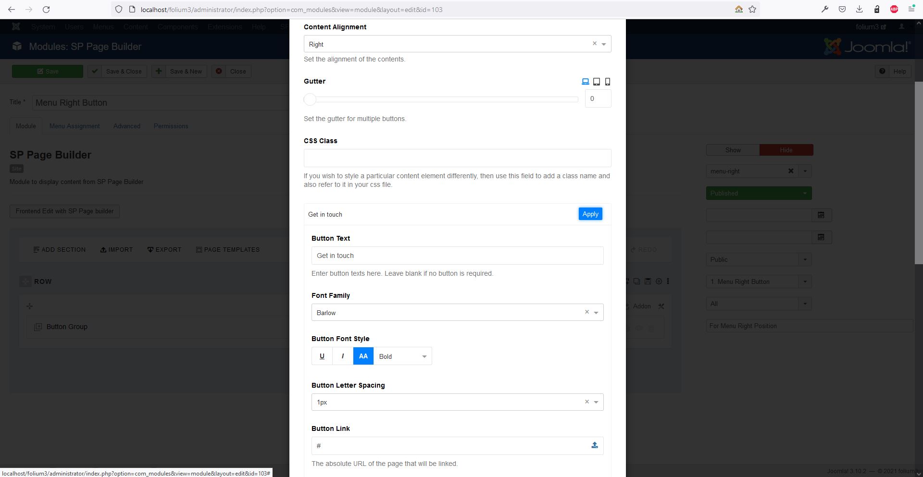The width and height of the screenshot is (923, 477).
Task: Toggle underline button font style
Action: (x=322, y=356)
